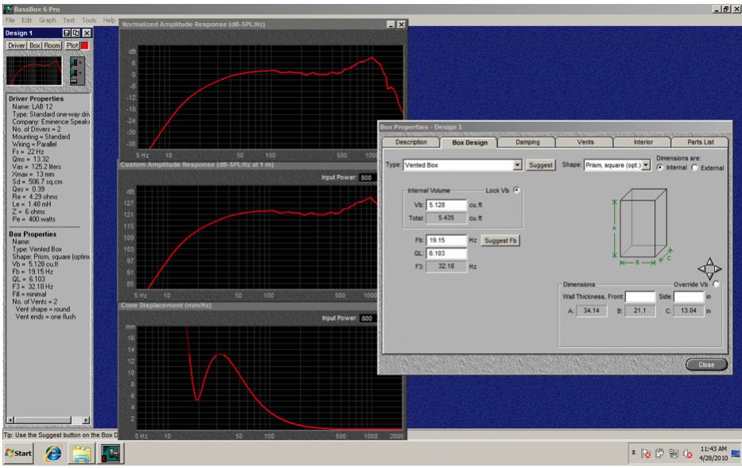Select the Internal dimensions radio button
This screenshot has height=468, width=742.
(659, 168)
